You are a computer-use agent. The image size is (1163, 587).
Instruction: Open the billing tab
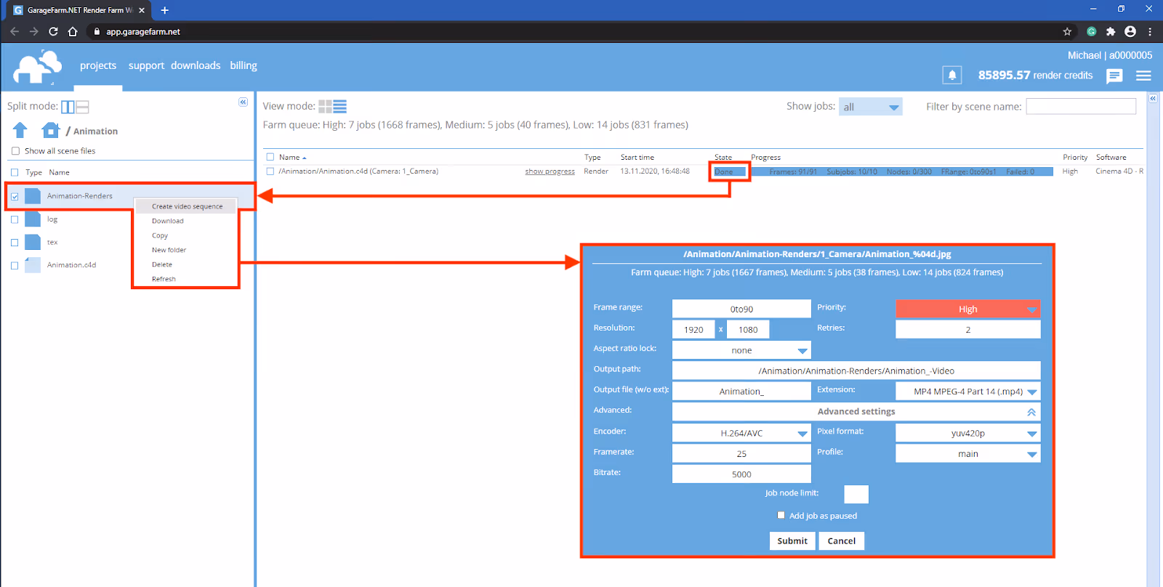click(244, 65)
